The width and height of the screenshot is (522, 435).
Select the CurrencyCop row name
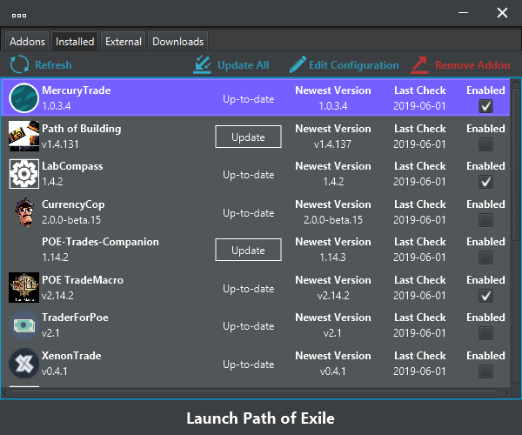coord(73,204)
